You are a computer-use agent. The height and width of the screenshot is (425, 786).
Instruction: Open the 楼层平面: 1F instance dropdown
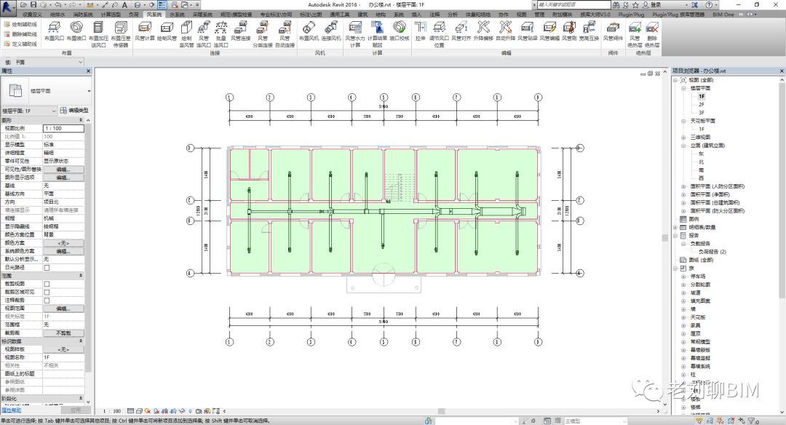coord(29,111)
